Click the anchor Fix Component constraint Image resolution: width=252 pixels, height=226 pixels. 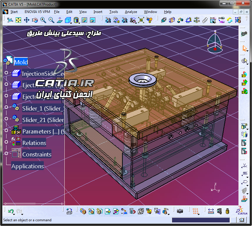point(196,20)
